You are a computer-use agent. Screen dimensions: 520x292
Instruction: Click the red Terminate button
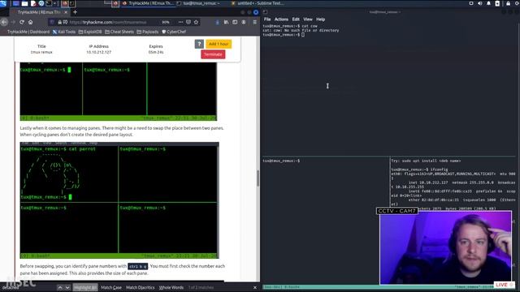coord(213,54)
